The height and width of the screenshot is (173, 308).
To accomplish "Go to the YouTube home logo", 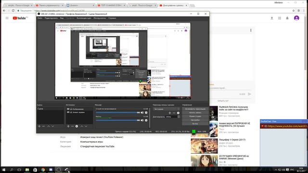I will [19, 18].
